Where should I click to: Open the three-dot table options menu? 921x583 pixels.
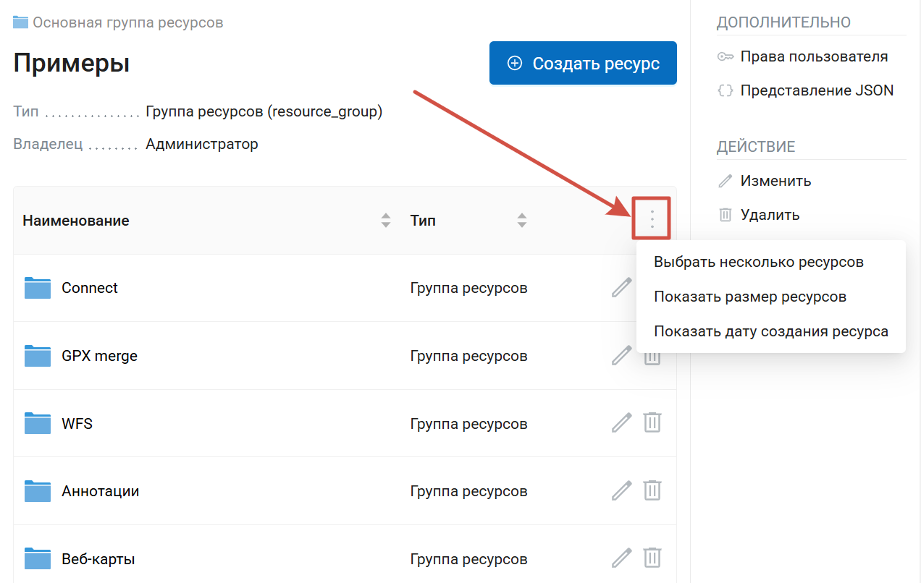(652, 218)
